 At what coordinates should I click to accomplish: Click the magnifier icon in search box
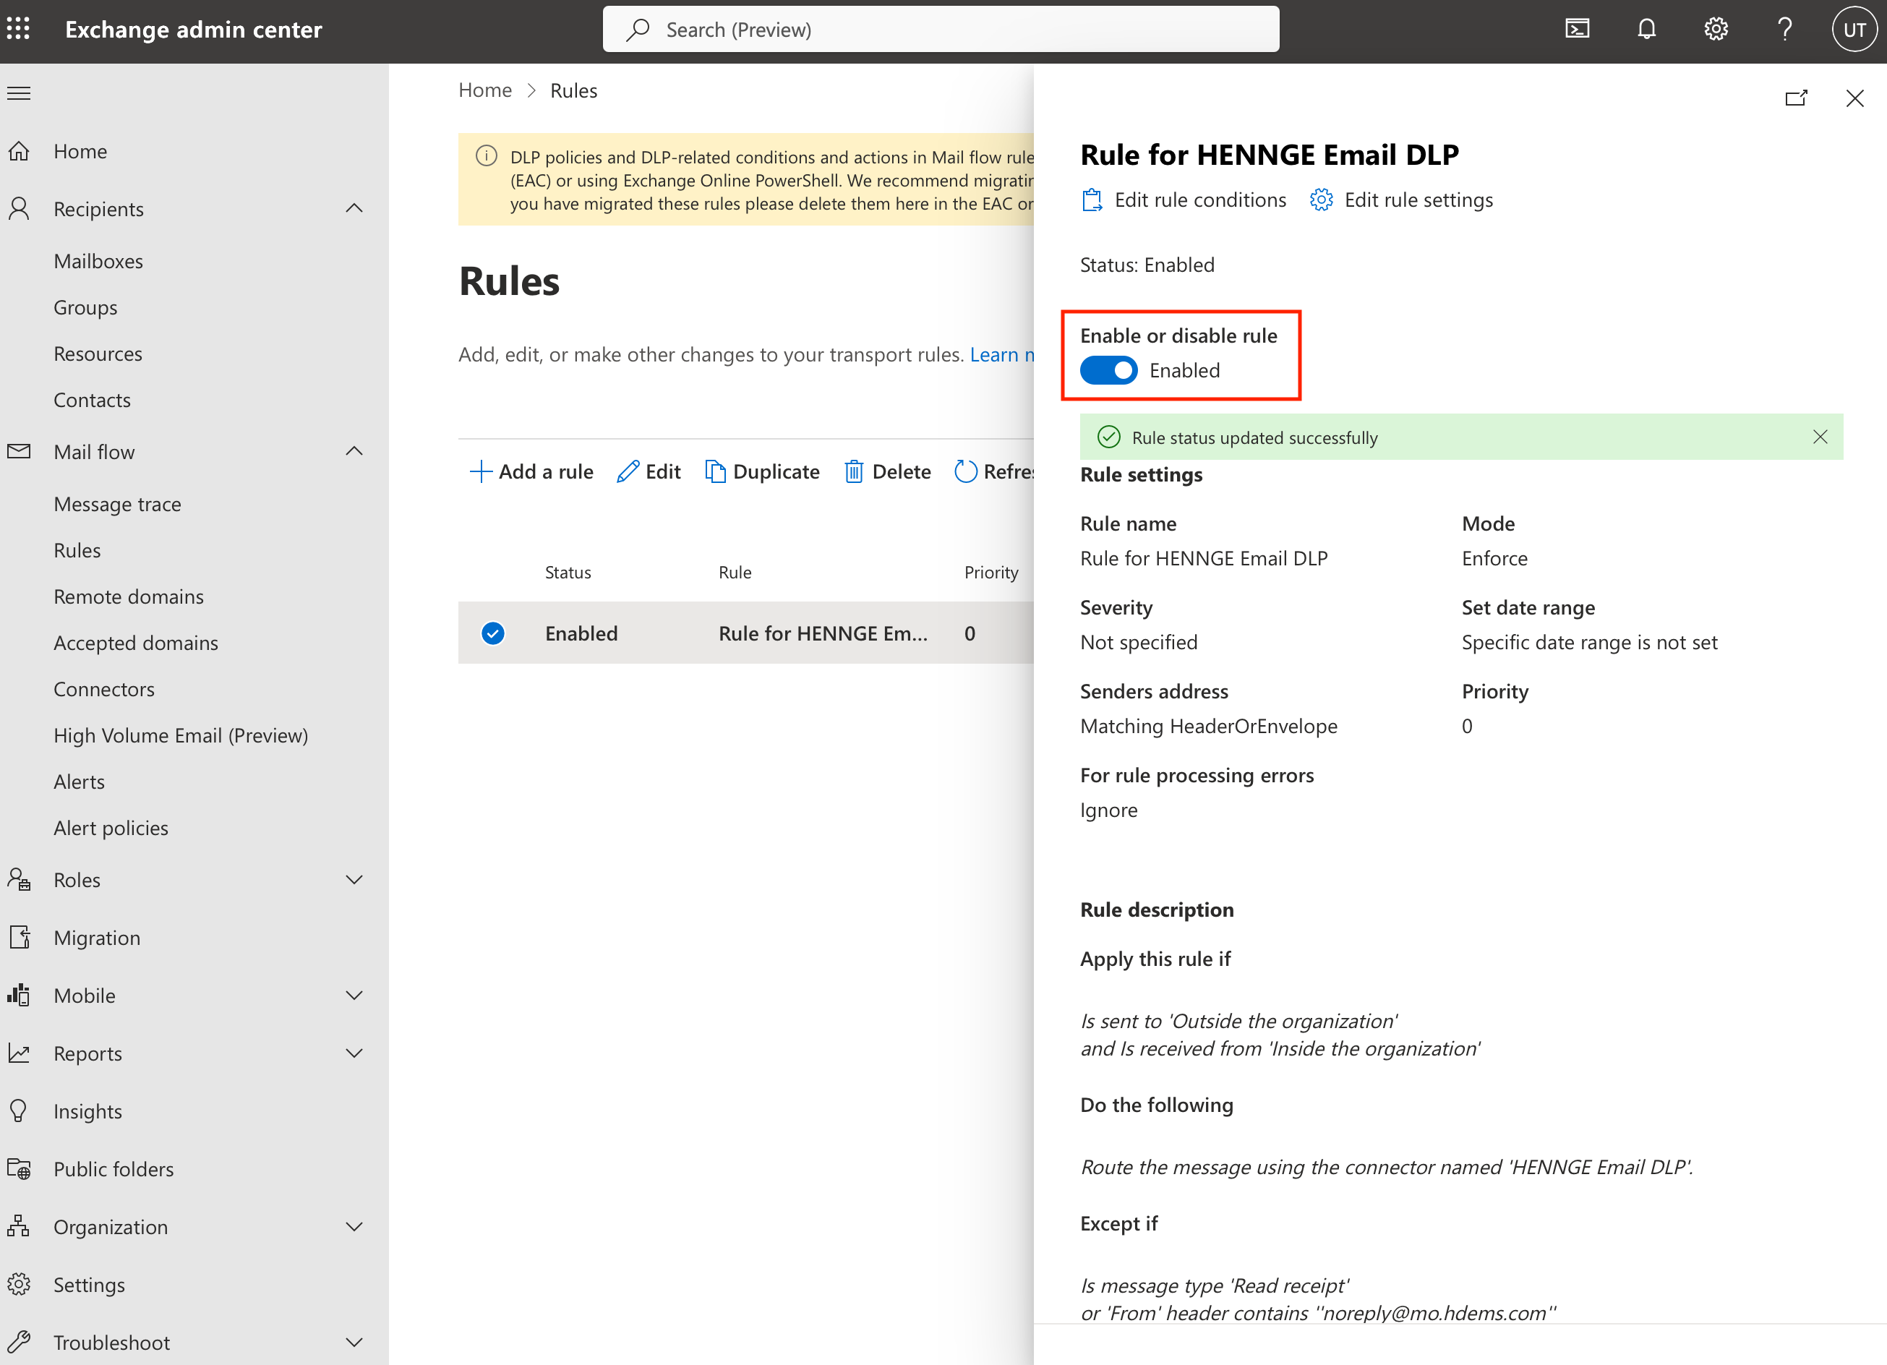click(638, 30)
